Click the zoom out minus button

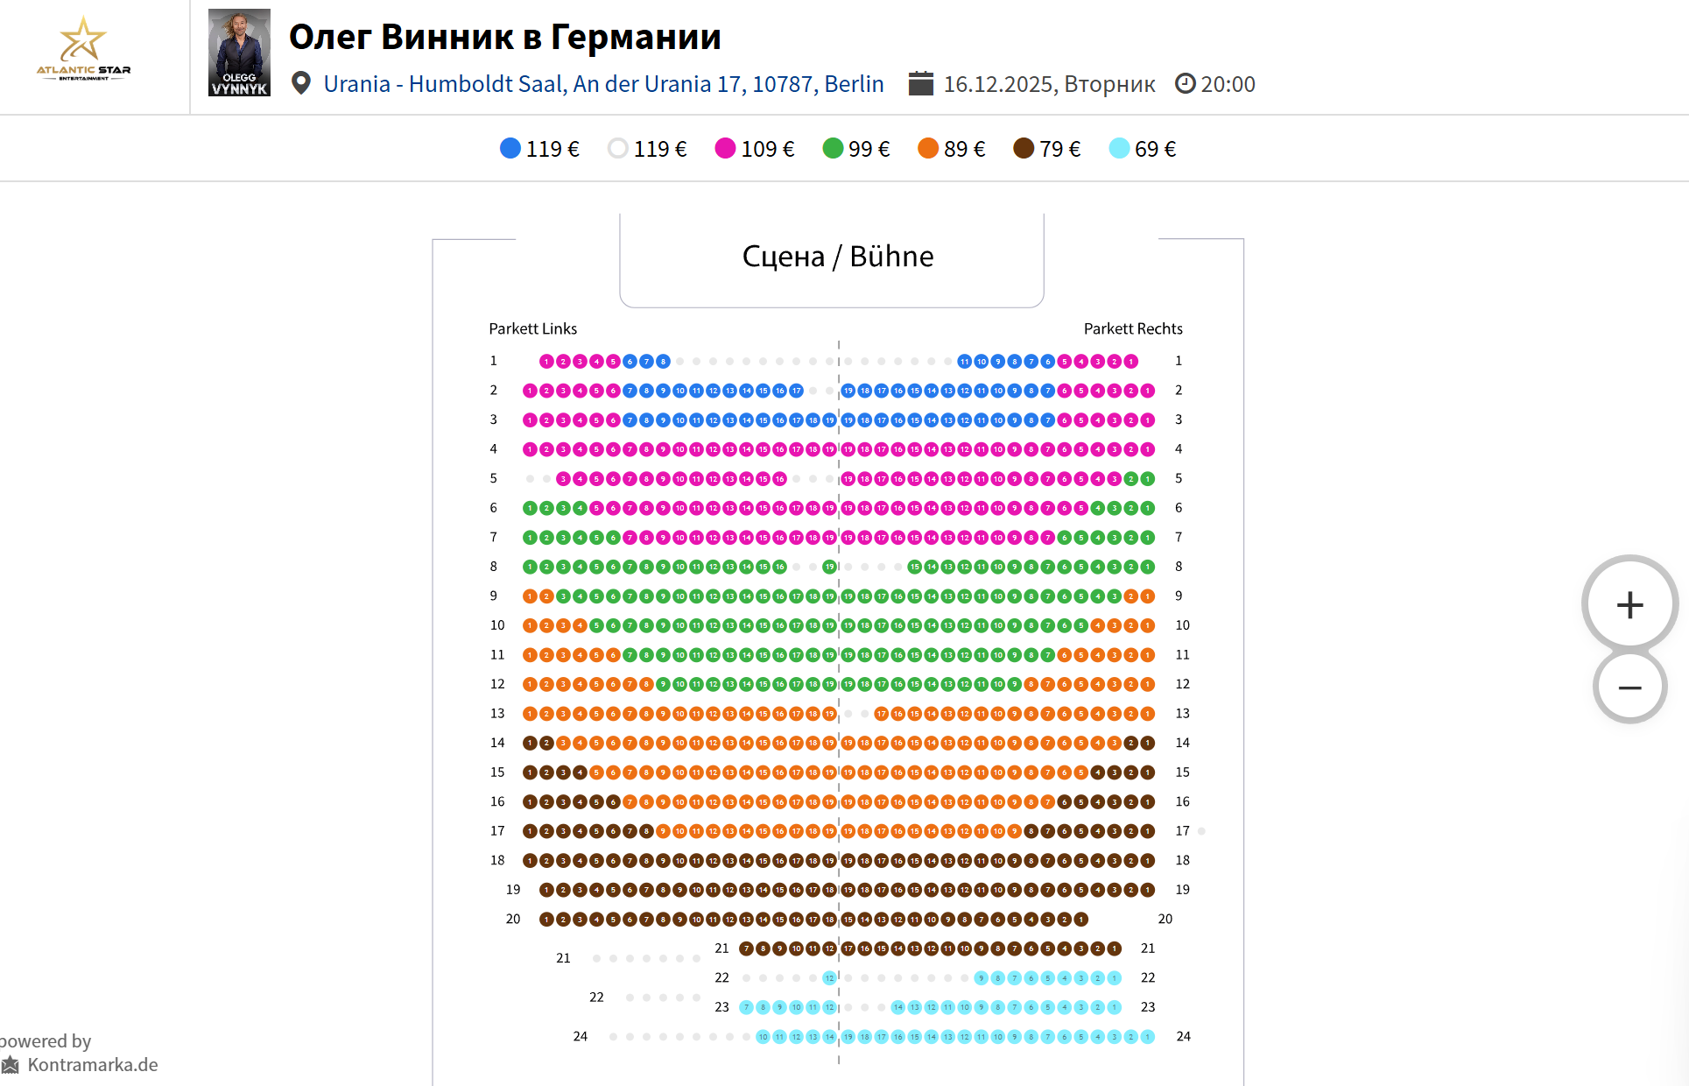tap(1629, 688)
